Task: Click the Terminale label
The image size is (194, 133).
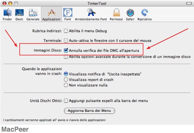Action: click(x=53, y=41)
